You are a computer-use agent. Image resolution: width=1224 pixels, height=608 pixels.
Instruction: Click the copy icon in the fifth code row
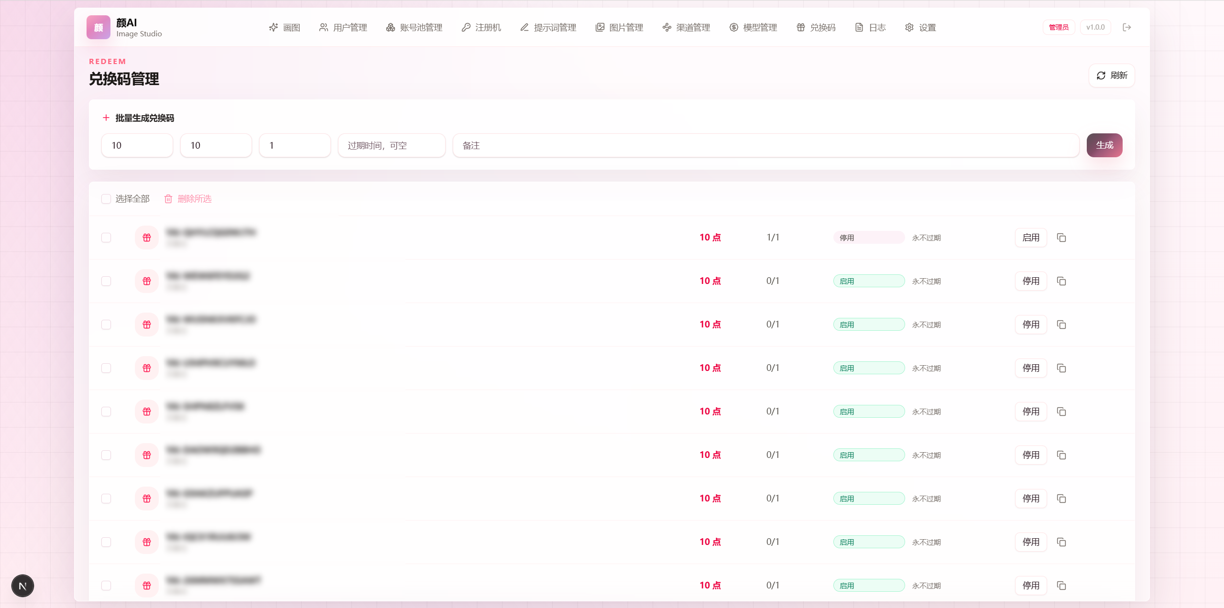[1061, 412]
